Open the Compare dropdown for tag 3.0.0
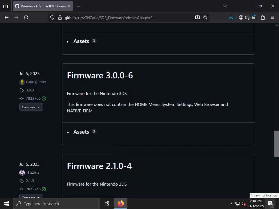 [x=31, y=107]
